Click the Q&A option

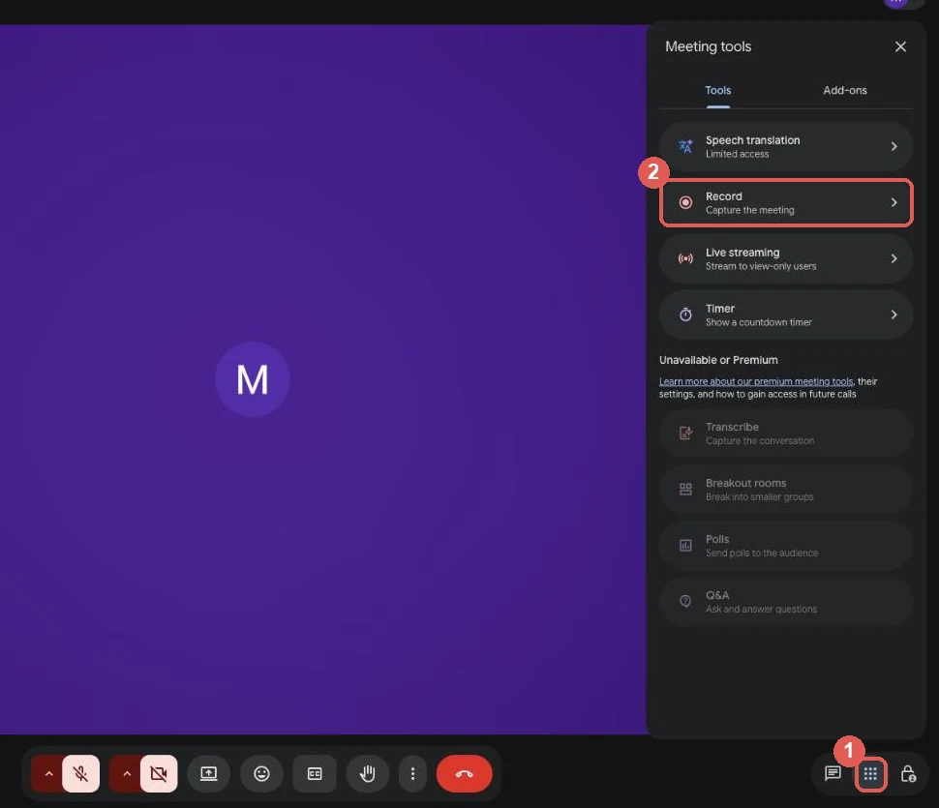pyautogui.click(x=786, y=602)
